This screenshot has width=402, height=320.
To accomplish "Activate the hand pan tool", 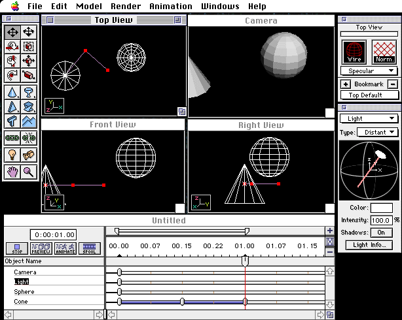I will [12, 172].
